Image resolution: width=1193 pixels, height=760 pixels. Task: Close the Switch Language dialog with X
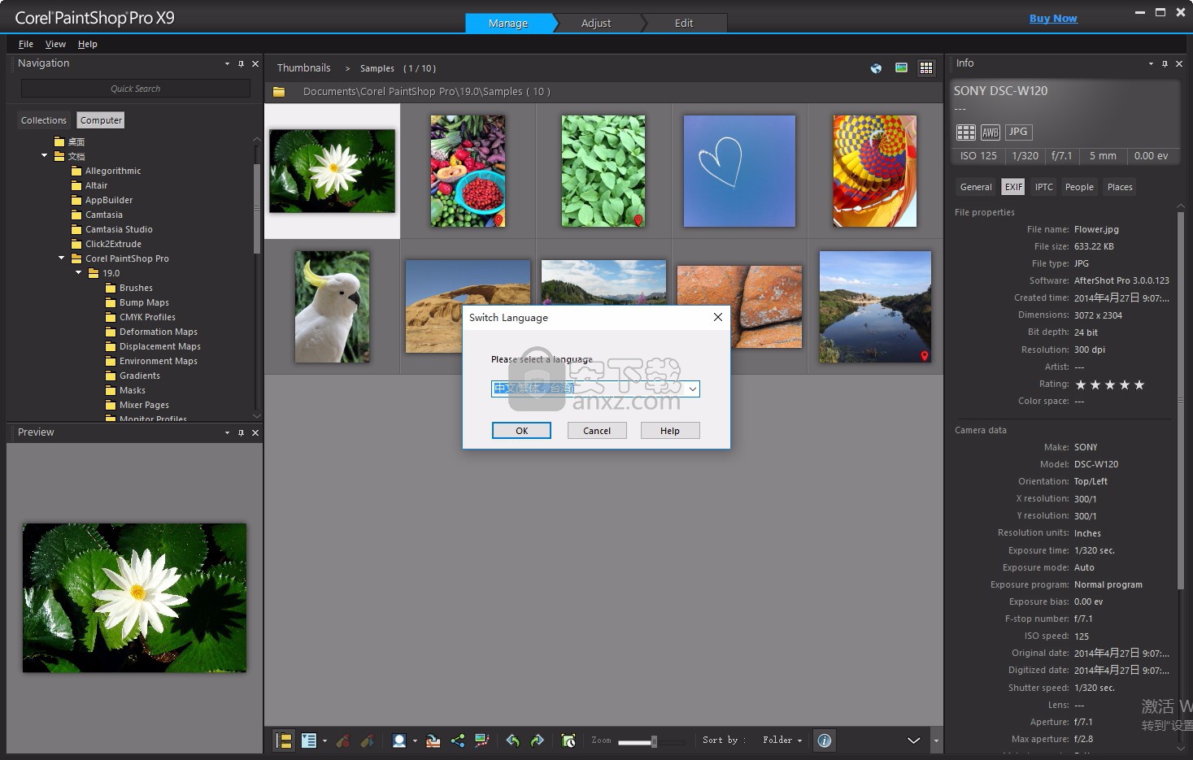tap(717, 317)
